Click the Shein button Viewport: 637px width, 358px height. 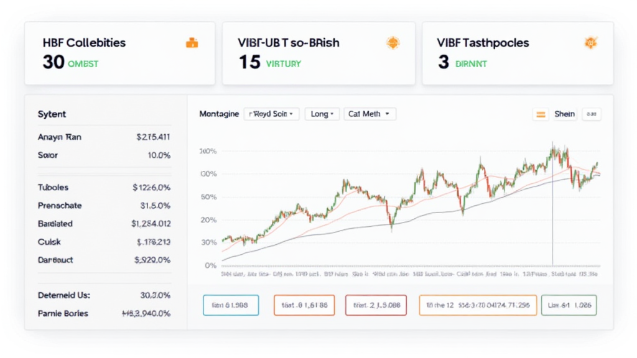[564, 114]
